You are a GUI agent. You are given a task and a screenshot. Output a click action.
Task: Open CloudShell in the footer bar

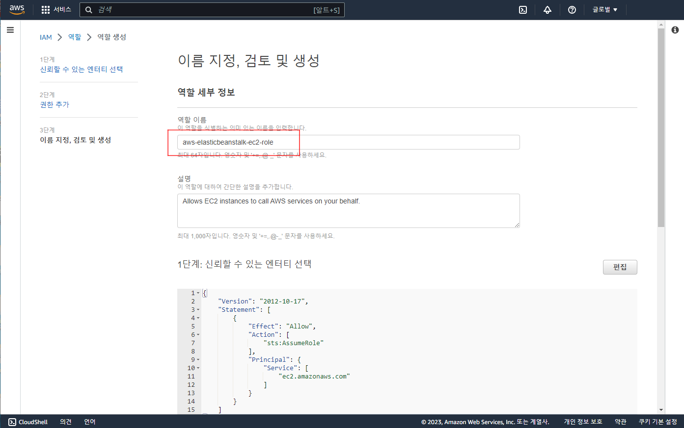[28, 422]
